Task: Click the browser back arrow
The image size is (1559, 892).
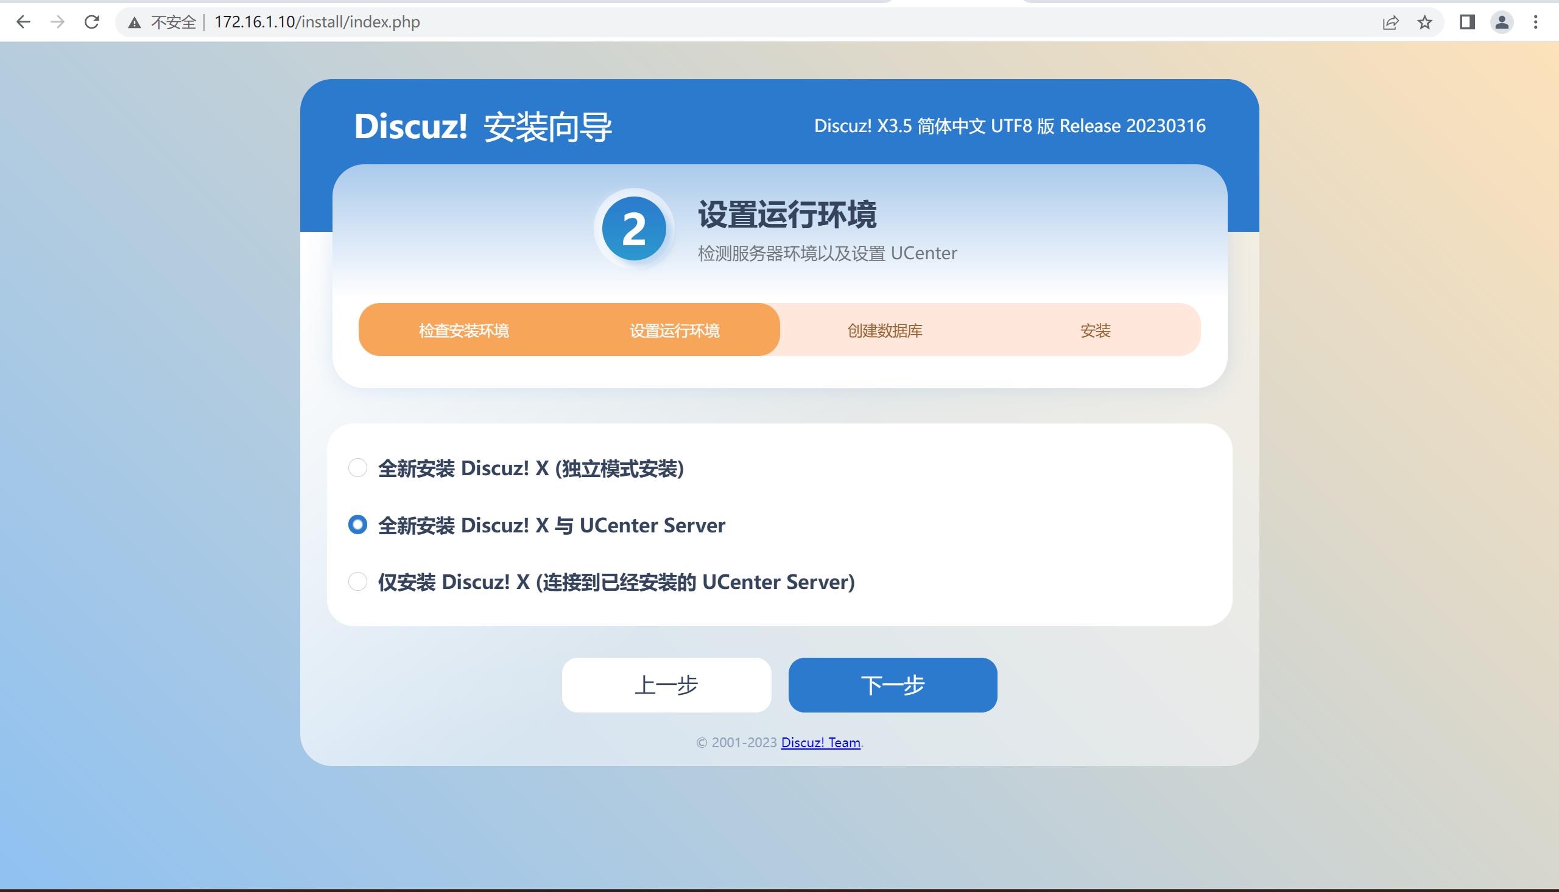Action: tap(23, 22)
